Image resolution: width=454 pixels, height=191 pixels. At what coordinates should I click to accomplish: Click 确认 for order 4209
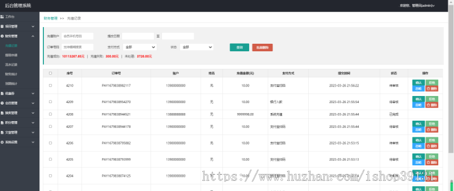pyautogui.click(x=418, y=99)
